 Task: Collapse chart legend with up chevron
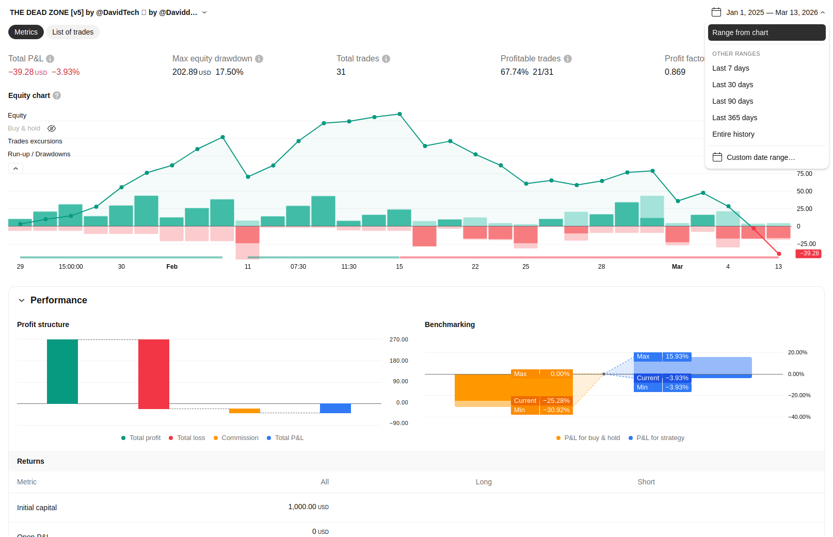[15, 169]
